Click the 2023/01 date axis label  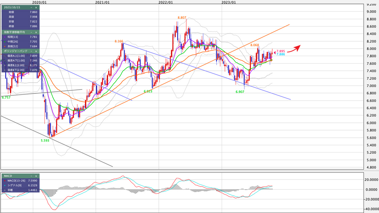[x=229, y=2]
